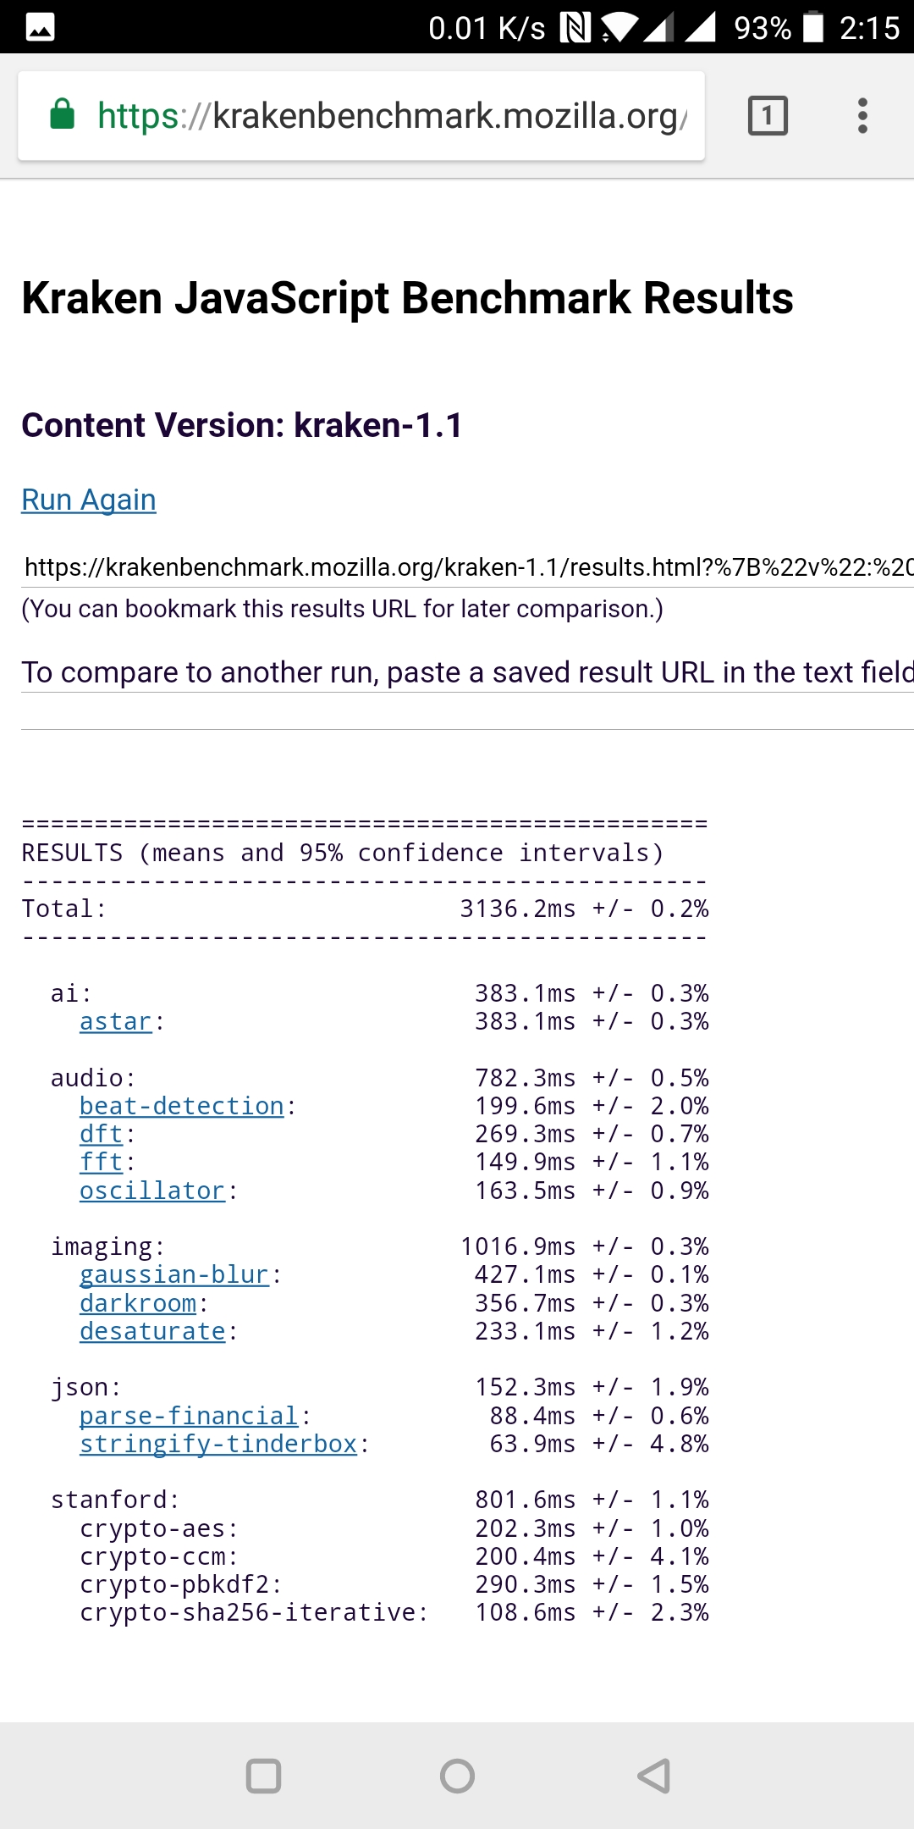The width and height of the screenshot is (914, 1829).
Task: Tap the Android back navigation button
Action: [654, 1776]
